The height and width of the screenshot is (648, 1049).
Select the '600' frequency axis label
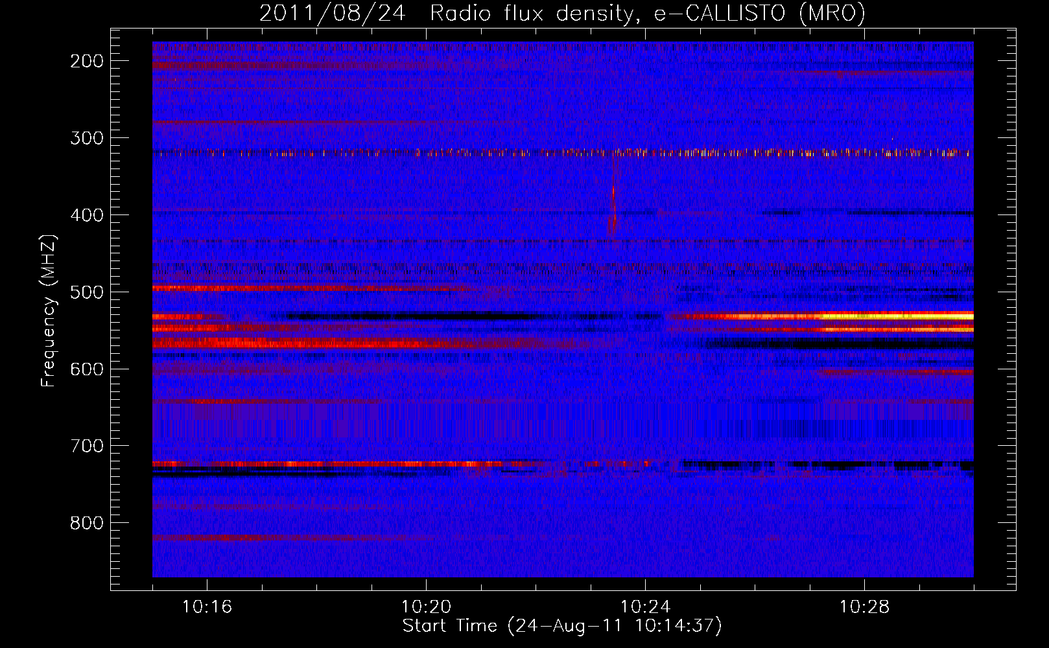click(86, 369)
